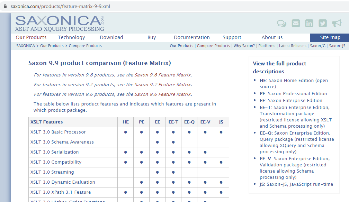Open the Technology menu

(71, 37)
